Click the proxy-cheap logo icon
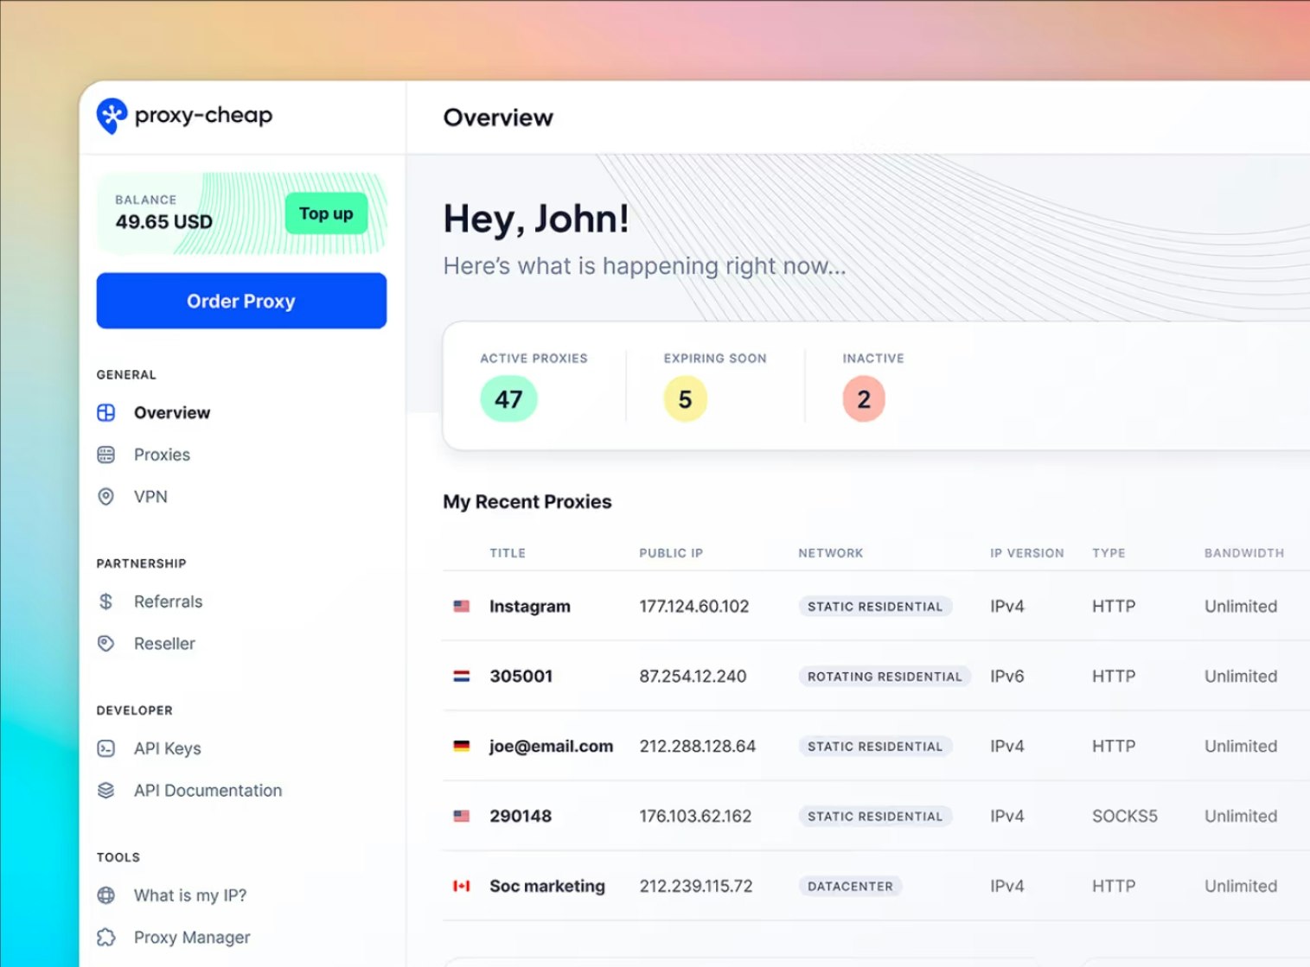 pyautogui.click(x=112, y=116)
